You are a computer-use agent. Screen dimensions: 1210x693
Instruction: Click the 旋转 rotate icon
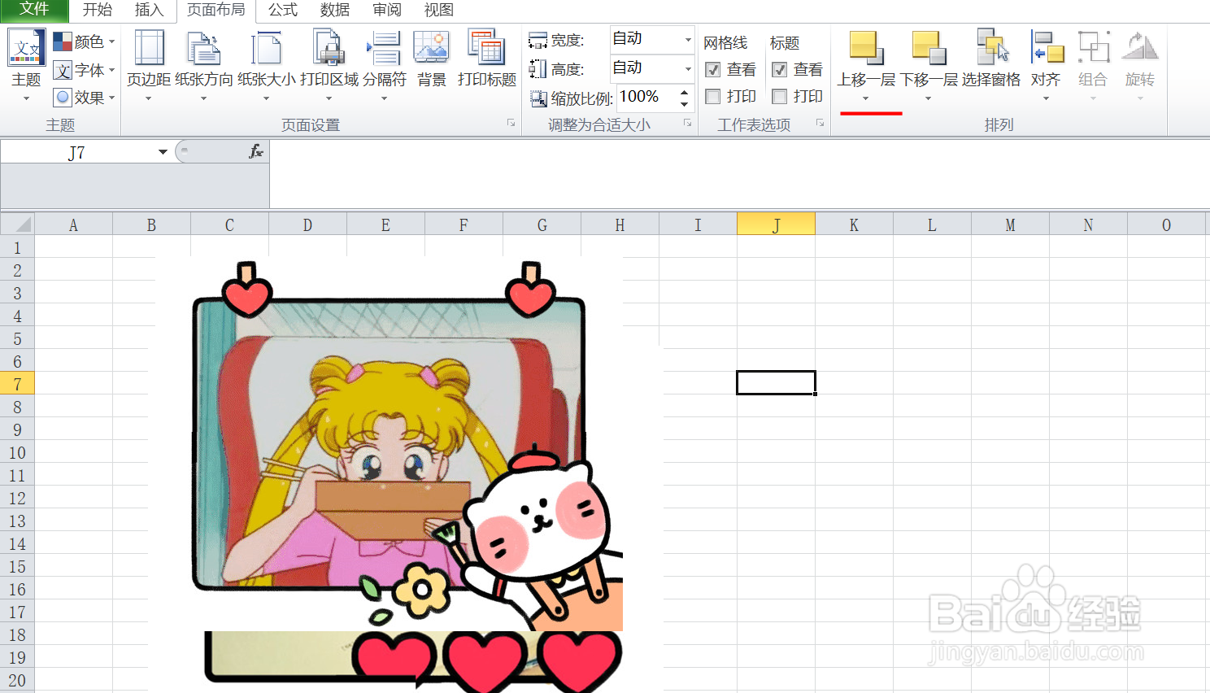pyautogui.click(x=1139, y=48)
